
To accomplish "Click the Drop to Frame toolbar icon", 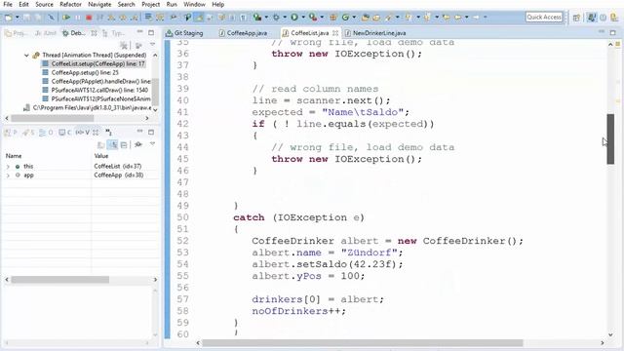I will click(148, 18).
